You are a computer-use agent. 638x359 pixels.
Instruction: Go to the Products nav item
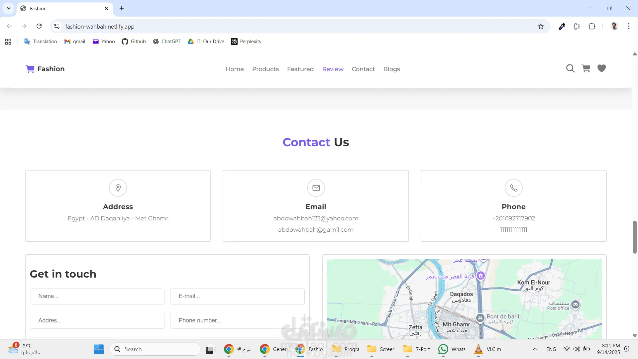tap(265, 69)
